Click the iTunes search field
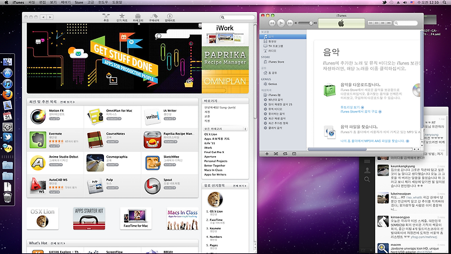 406,23
